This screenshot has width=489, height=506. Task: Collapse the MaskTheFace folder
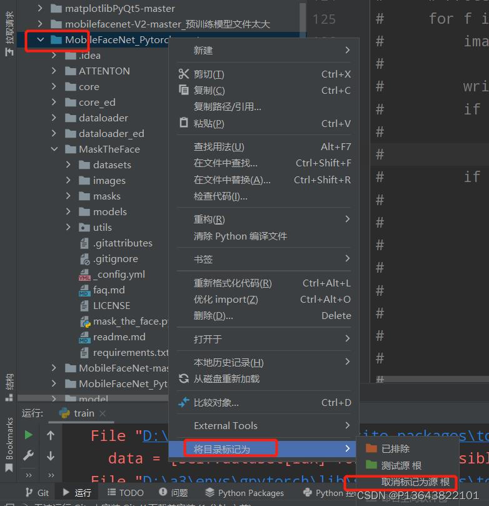54,149
